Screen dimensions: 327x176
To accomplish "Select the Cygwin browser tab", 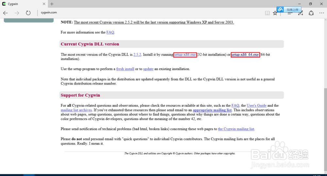I will (x=24, y=4).
